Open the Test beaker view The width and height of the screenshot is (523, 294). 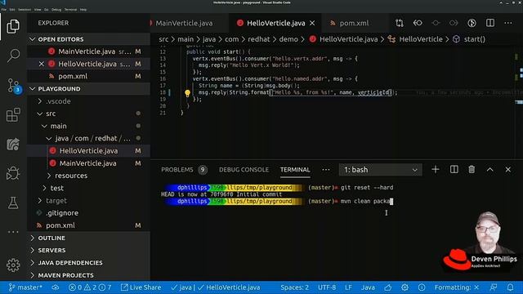click(13, 203)
